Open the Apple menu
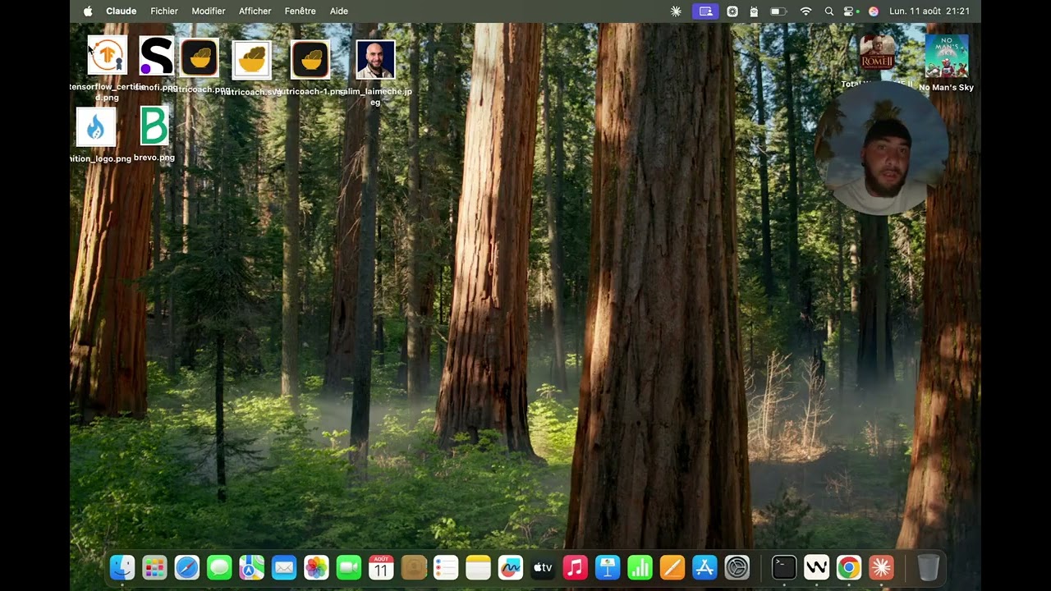Screen dimensions: 1051x591 click(88, 11)
